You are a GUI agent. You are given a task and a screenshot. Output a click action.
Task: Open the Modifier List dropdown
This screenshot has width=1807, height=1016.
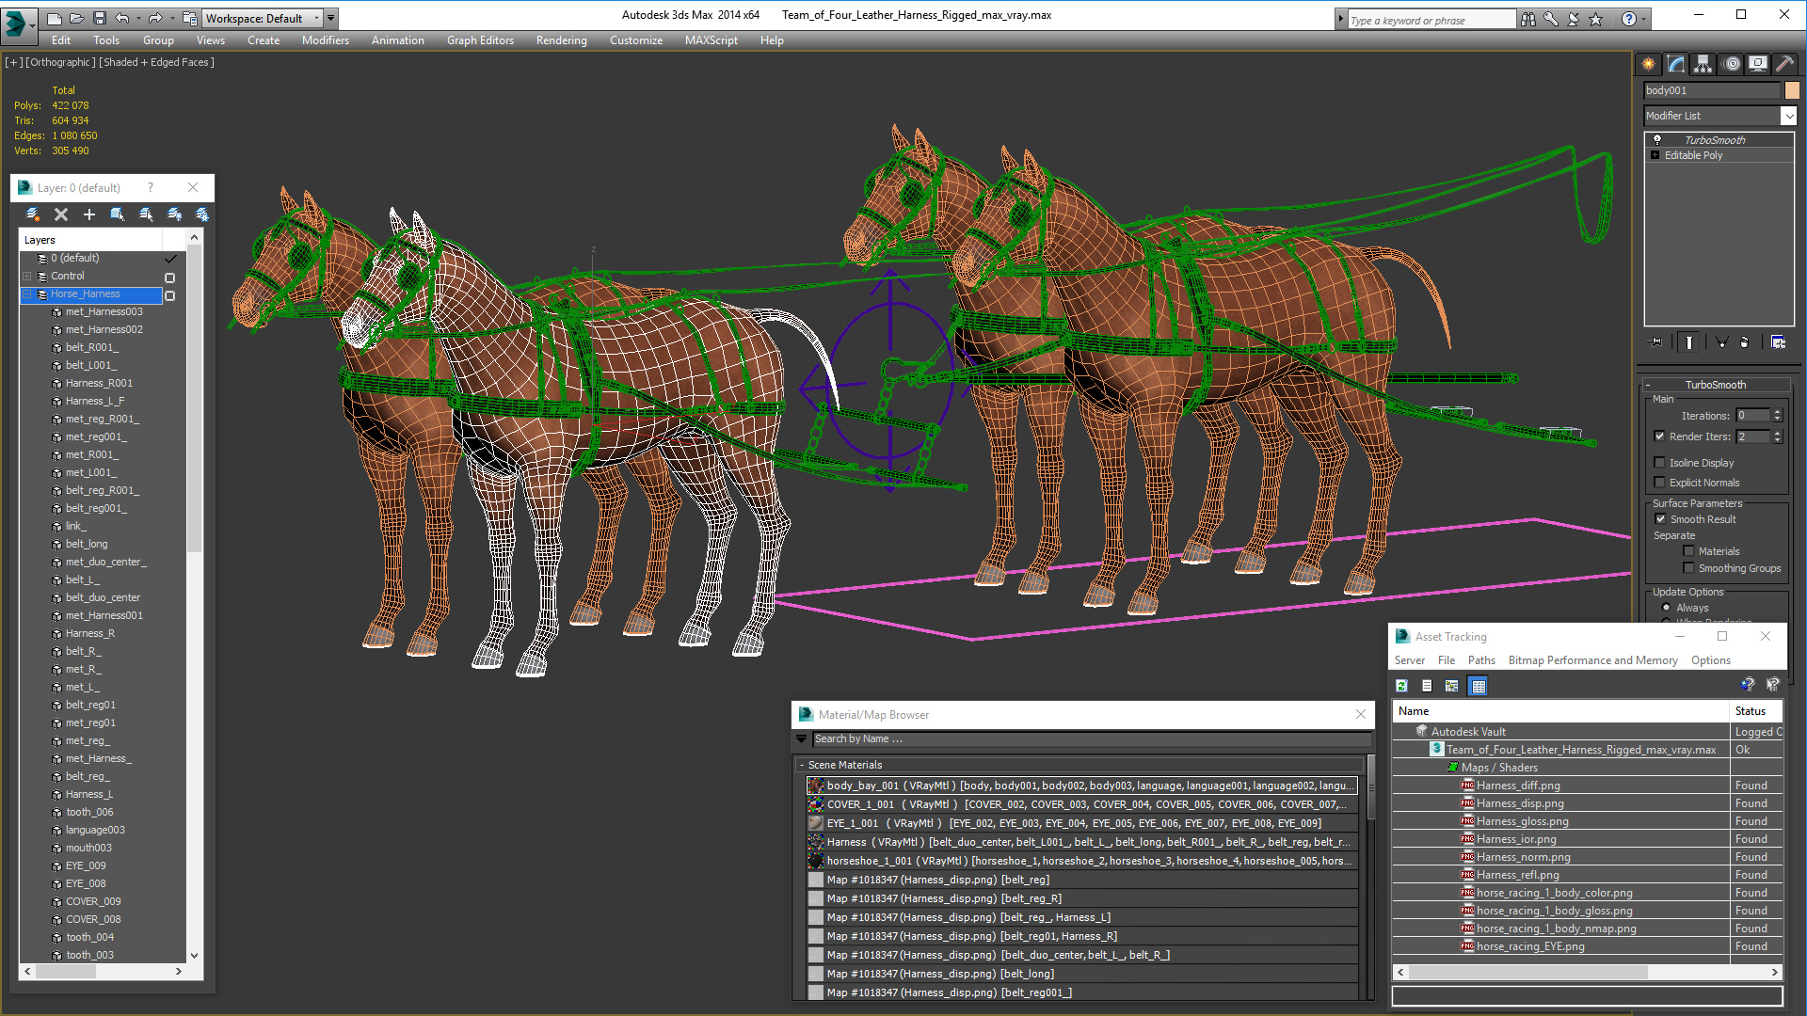1787,116
